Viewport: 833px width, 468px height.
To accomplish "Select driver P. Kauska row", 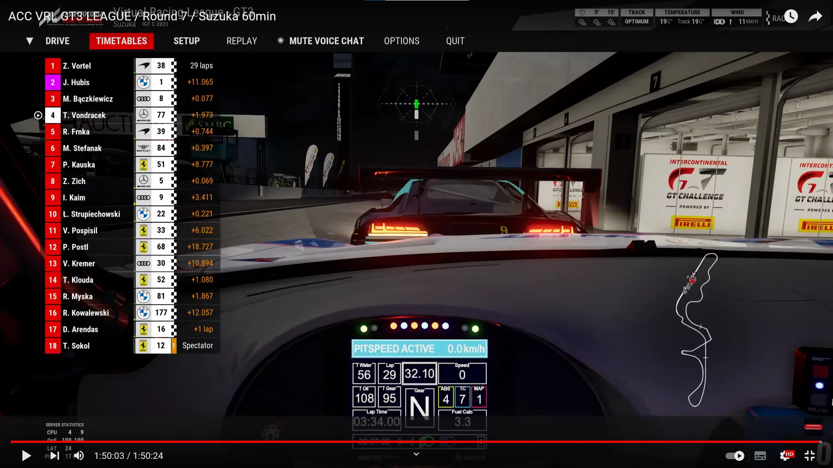I will 132,165.
